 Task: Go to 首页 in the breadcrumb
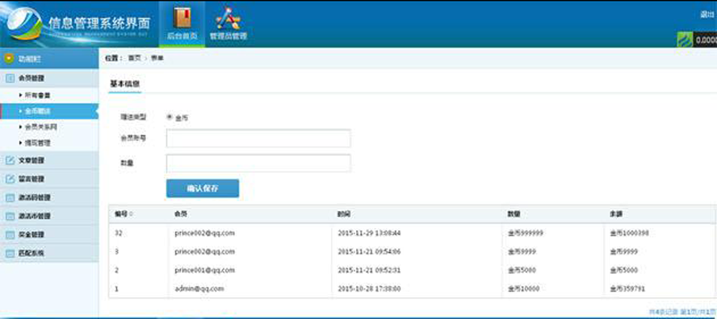pos(134,59)
